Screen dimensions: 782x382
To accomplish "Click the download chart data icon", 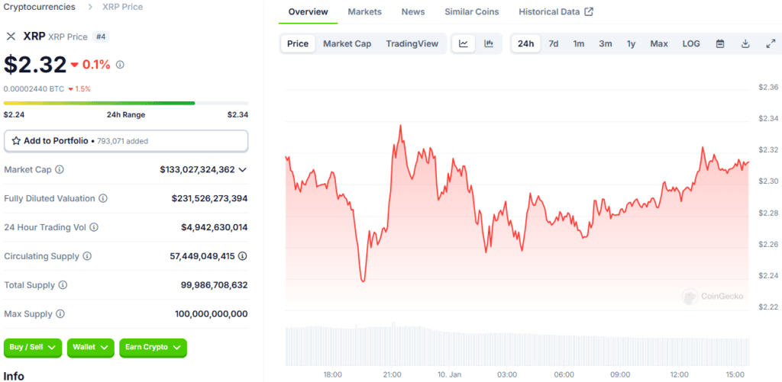I will click(745, 43).
